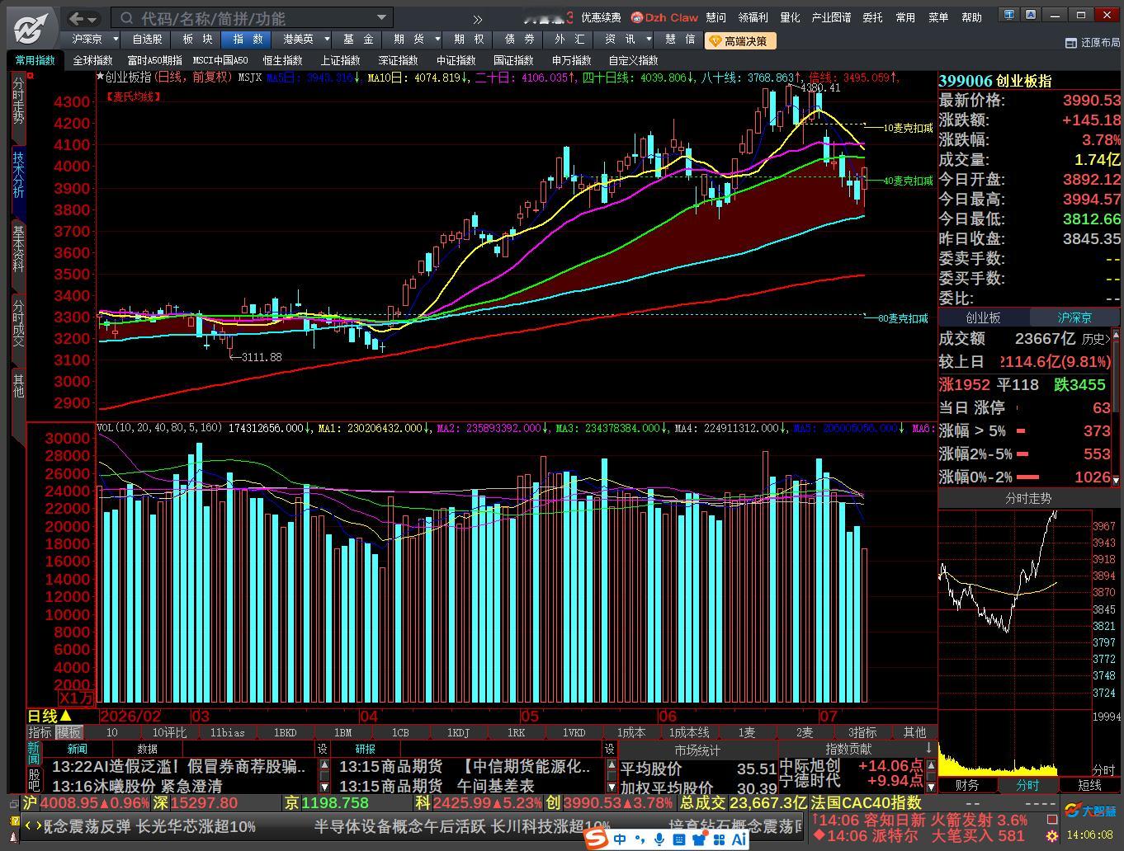Switch to the 申万指数 tab
The height and width of the screenshot is (851, 1124).
(x=571, y=60)
